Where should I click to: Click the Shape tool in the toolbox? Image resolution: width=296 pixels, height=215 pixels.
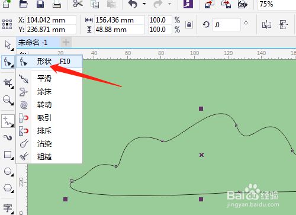tap(8, 62)
